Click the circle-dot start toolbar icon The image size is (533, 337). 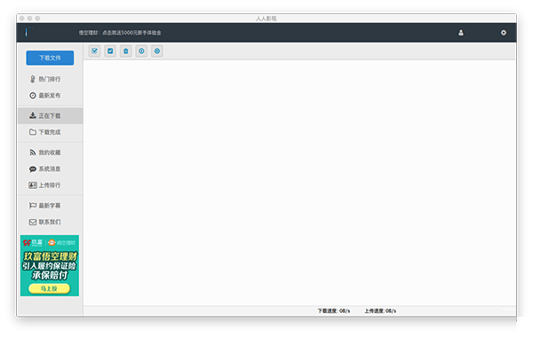pyautogui.click(x=141, y=51)
